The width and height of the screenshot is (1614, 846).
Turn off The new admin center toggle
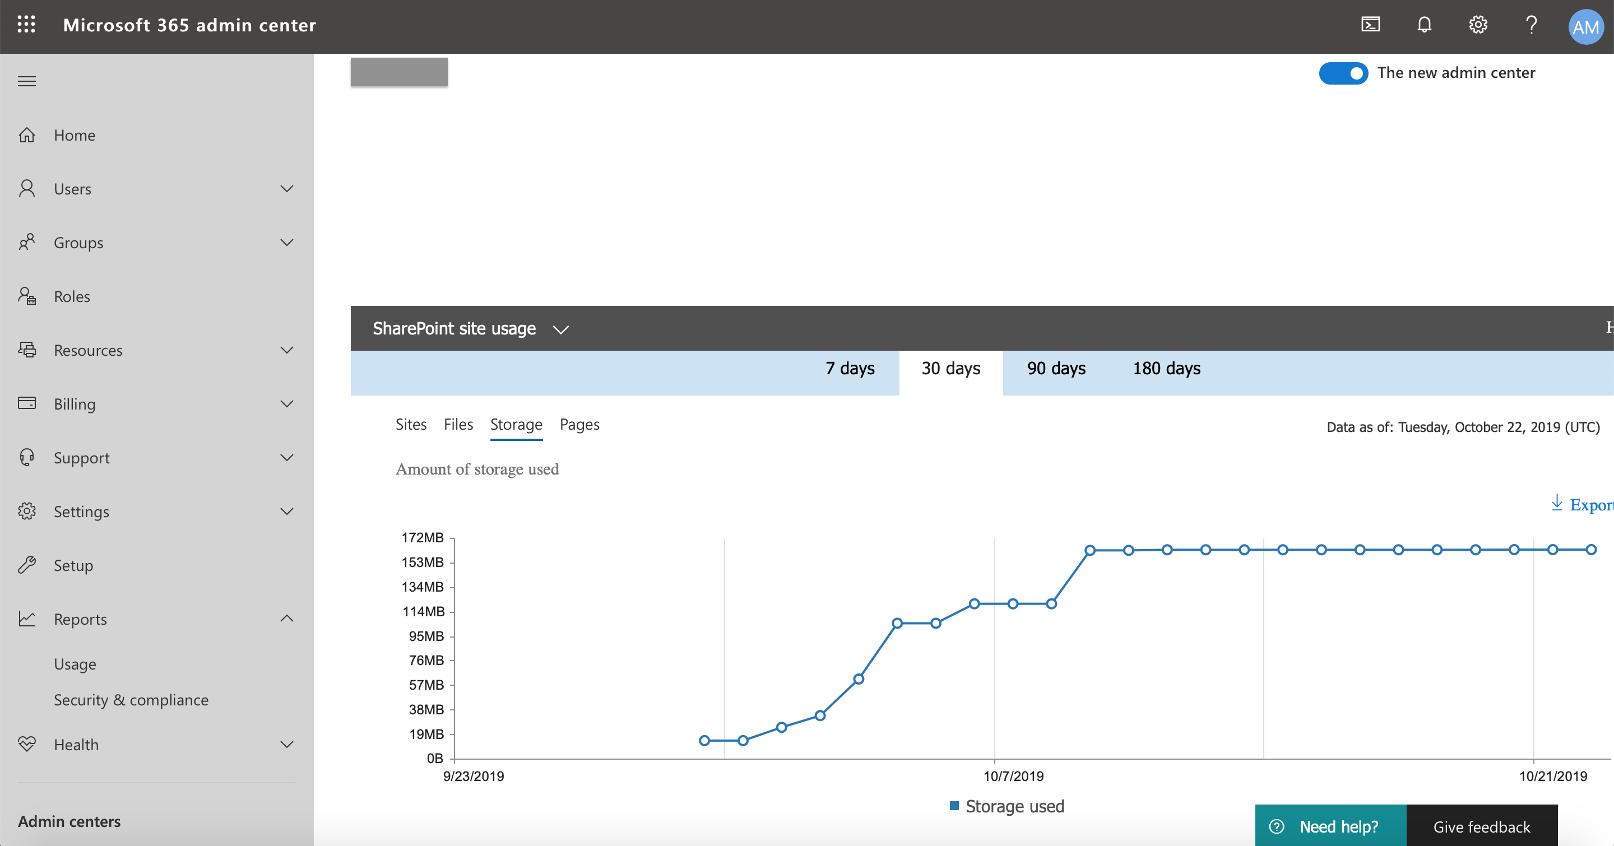[x=1343, y=73]
